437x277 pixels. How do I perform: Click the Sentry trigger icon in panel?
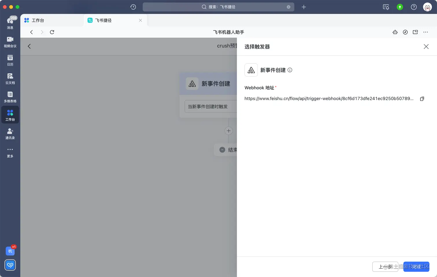pyautogui.click(x=251, y=70)
